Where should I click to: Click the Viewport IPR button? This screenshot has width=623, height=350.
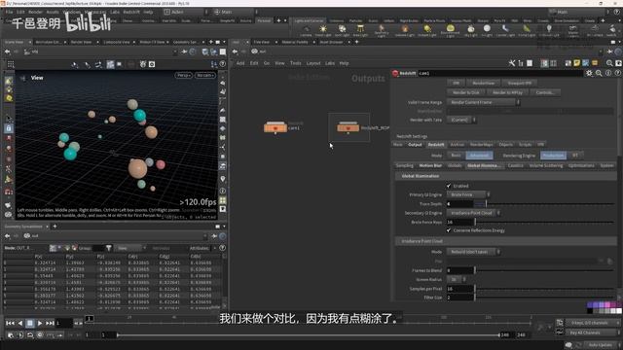point(519,83)
